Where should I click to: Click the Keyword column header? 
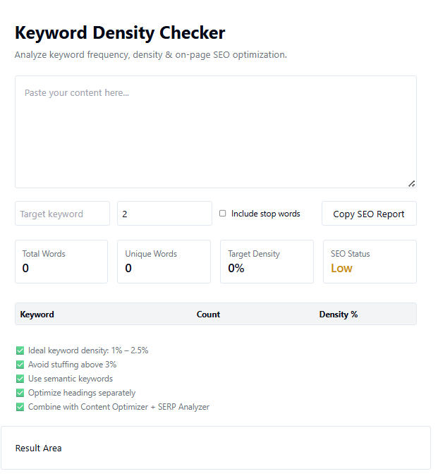pos(37,315)
